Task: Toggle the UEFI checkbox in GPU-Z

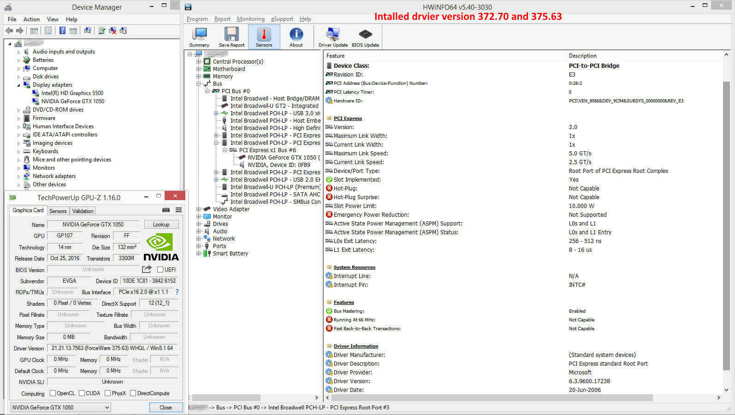Action: (x=160, y=270)
